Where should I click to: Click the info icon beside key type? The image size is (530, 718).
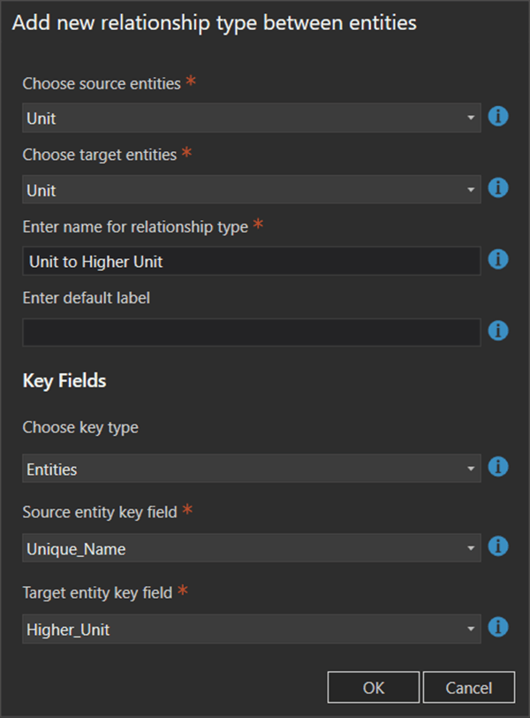click(497, 467)
